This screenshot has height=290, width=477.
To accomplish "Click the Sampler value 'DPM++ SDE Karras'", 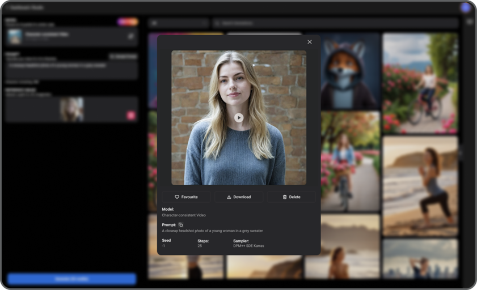I will click(x=248, y=246).
